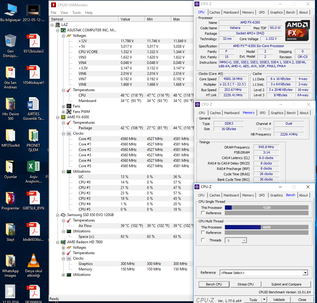Collapse the Samsung SSD Temperatures group
The image size is (317, 303).
[63, 221]
